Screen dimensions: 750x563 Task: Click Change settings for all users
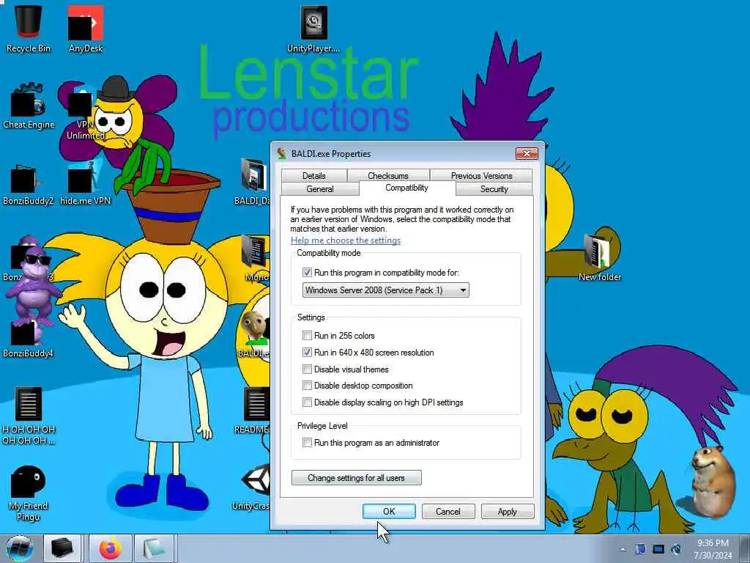click(357, 478)
